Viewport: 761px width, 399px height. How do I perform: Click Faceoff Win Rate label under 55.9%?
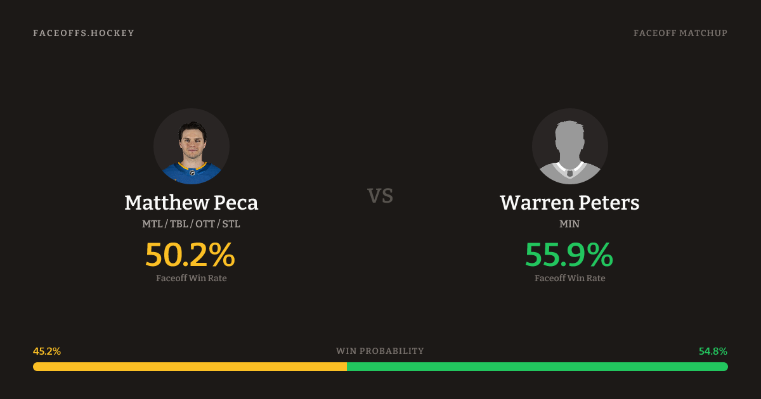point(569,278)
